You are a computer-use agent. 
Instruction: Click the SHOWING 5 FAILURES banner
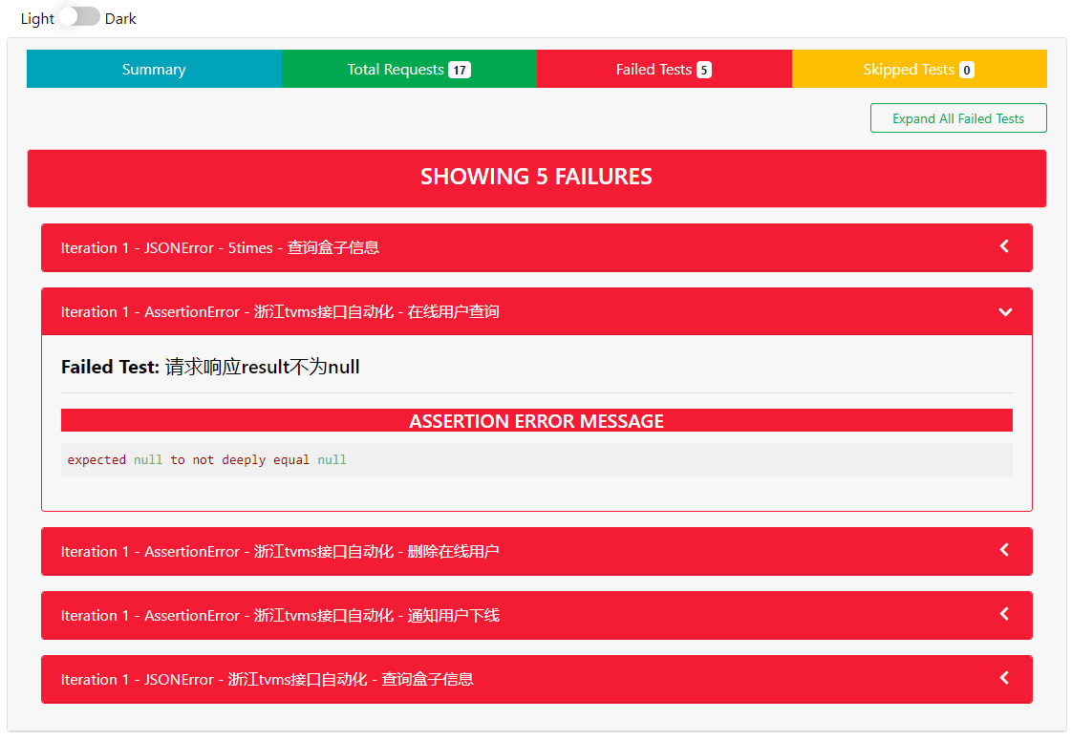(537, 178)
